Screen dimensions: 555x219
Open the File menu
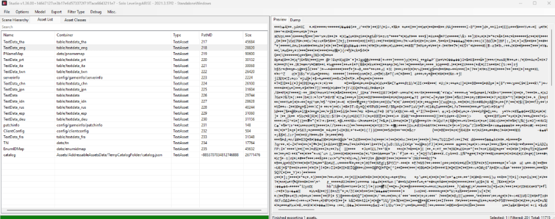tap(7, 12)
